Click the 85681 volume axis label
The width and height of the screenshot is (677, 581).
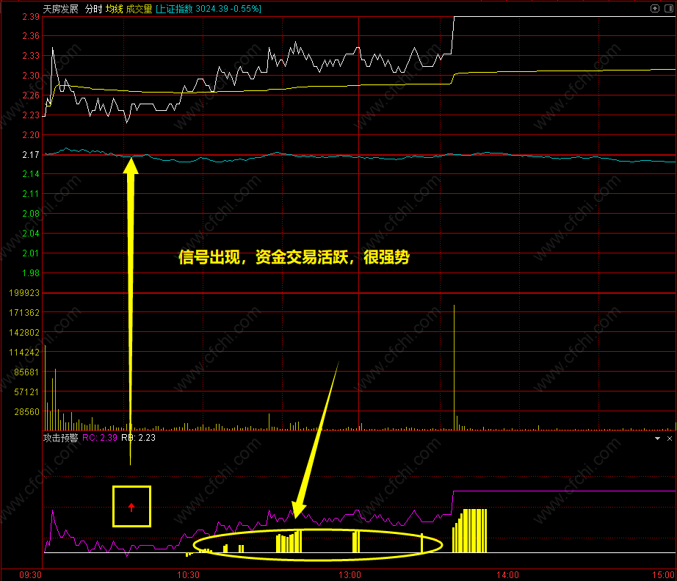pos(26,372)
